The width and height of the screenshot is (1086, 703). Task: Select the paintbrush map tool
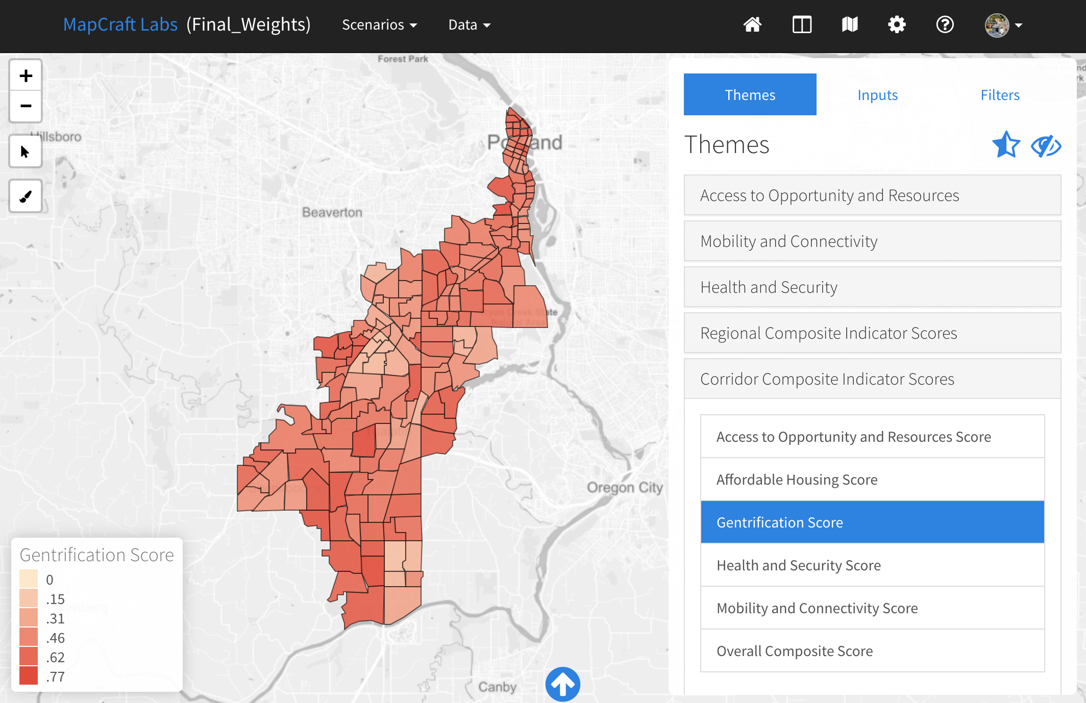point(25,196)
